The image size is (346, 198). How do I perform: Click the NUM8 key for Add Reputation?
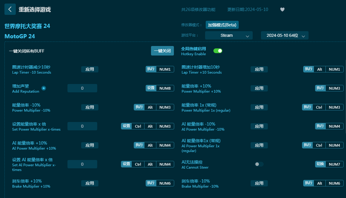[x=165, y=88]
